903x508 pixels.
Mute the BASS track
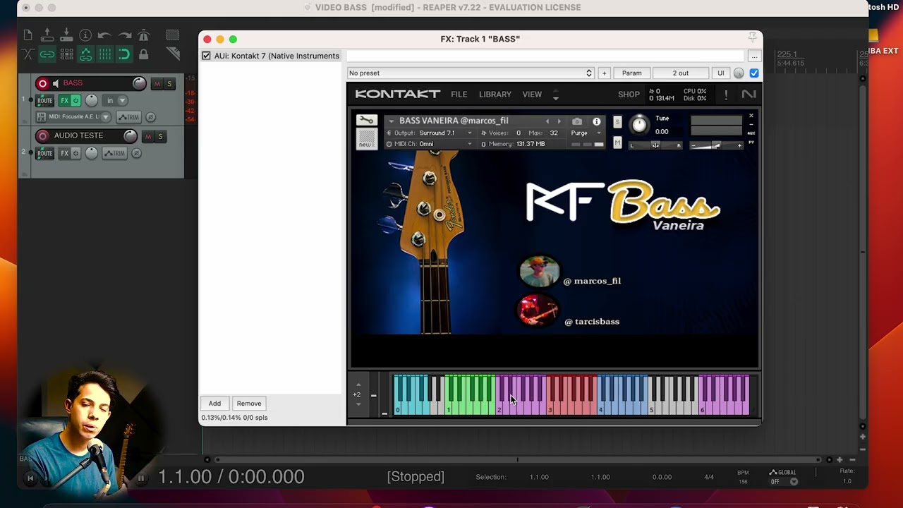(x=157, y=84)
